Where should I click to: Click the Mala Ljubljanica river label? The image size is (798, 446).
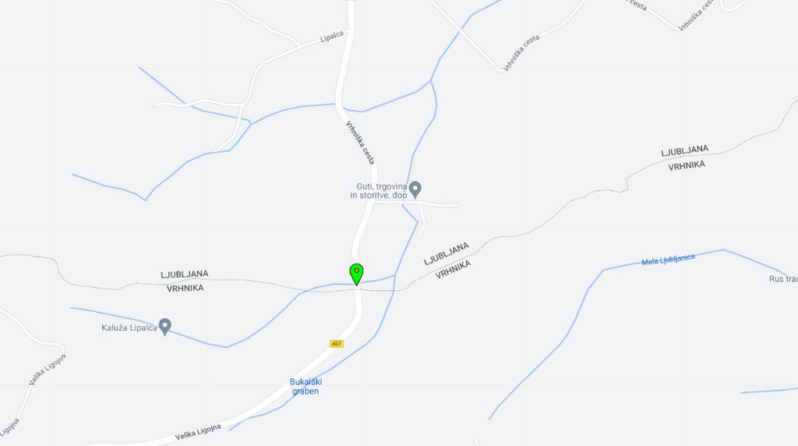(668, 260)
